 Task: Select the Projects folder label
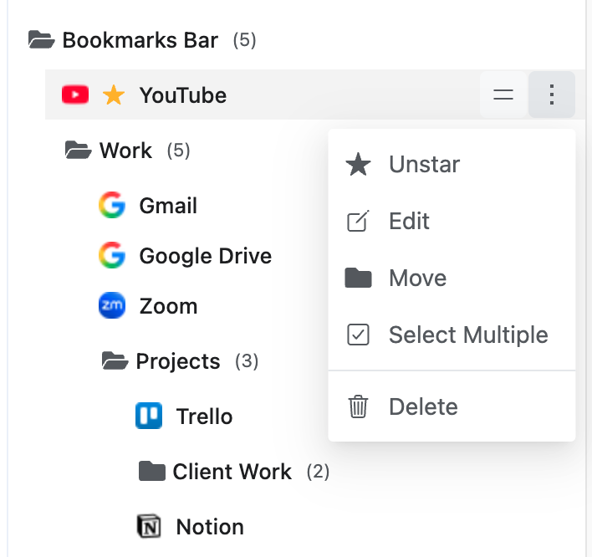(178, 362)
